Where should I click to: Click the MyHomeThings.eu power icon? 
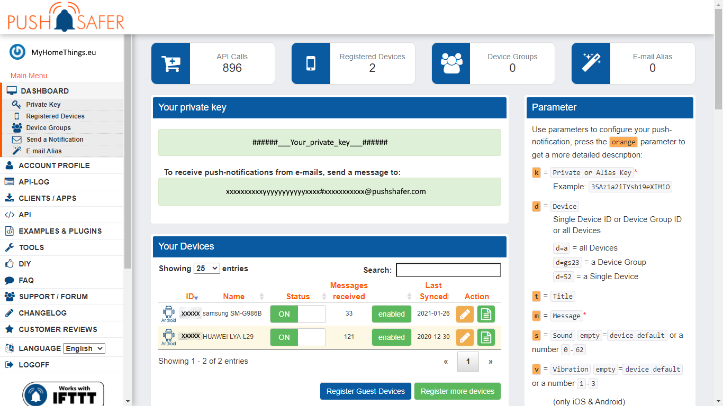17,52
